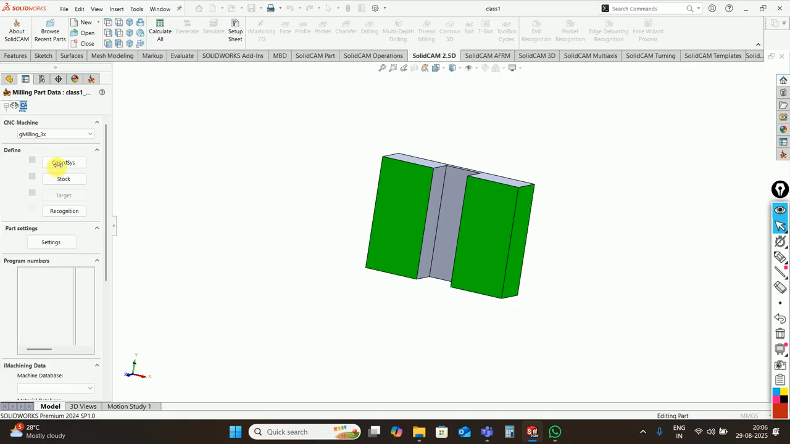
Task: Collapse the CommandManager ribbon arrow
Action: (x=758, y=44)
